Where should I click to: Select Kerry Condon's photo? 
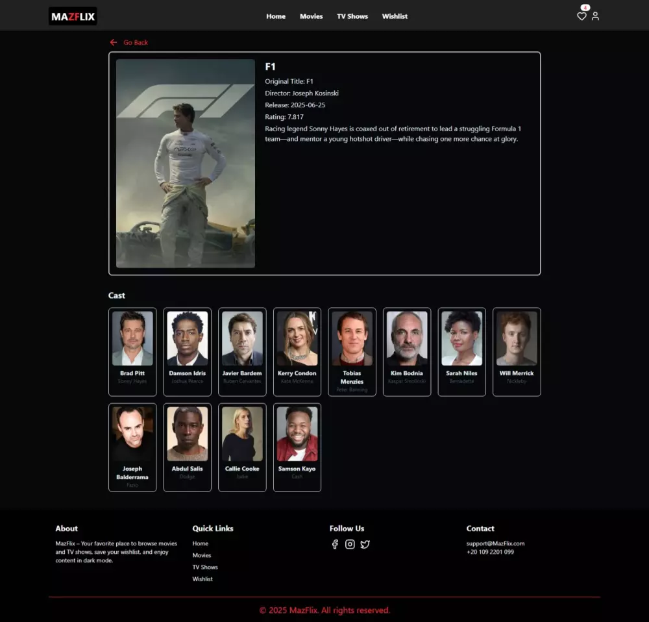pyautogui.click(x=297, y=337)
